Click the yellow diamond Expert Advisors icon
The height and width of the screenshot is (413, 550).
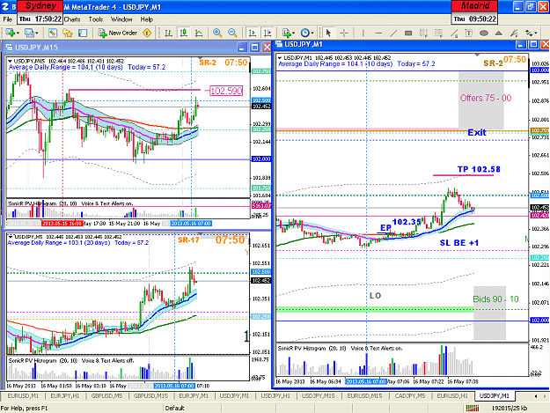(x=147, y=33)
